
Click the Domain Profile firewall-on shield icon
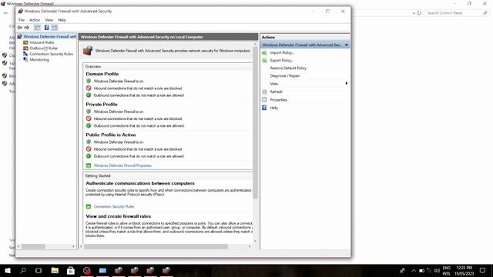coord(89,81)
